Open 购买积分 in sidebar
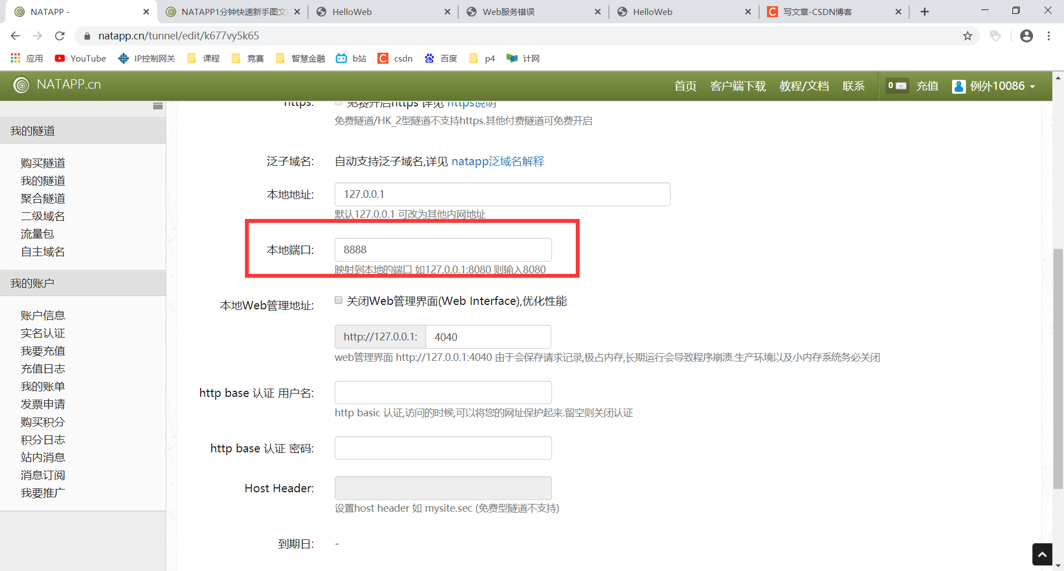 tap(43, 422)
